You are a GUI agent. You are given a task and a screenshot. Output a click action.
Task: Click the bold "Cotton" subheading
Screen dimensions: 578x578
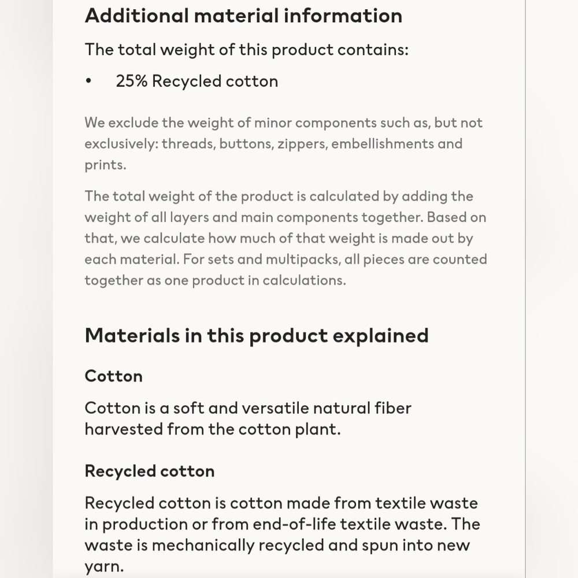(113, 376)
